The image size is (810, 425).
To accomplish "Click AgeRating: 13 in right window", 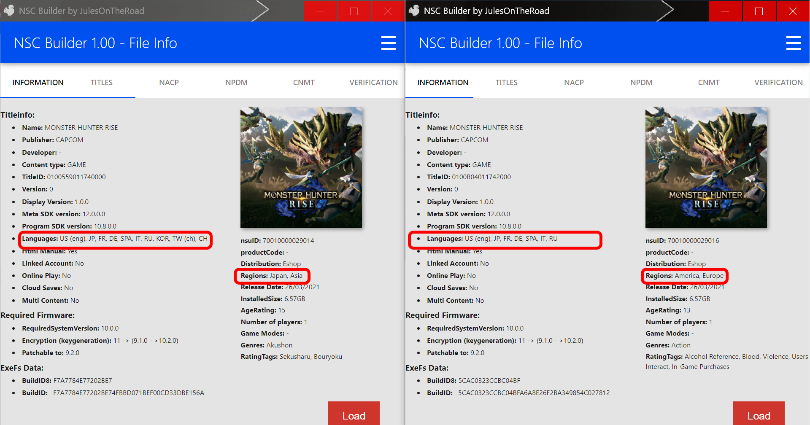I will click(668, 310).
